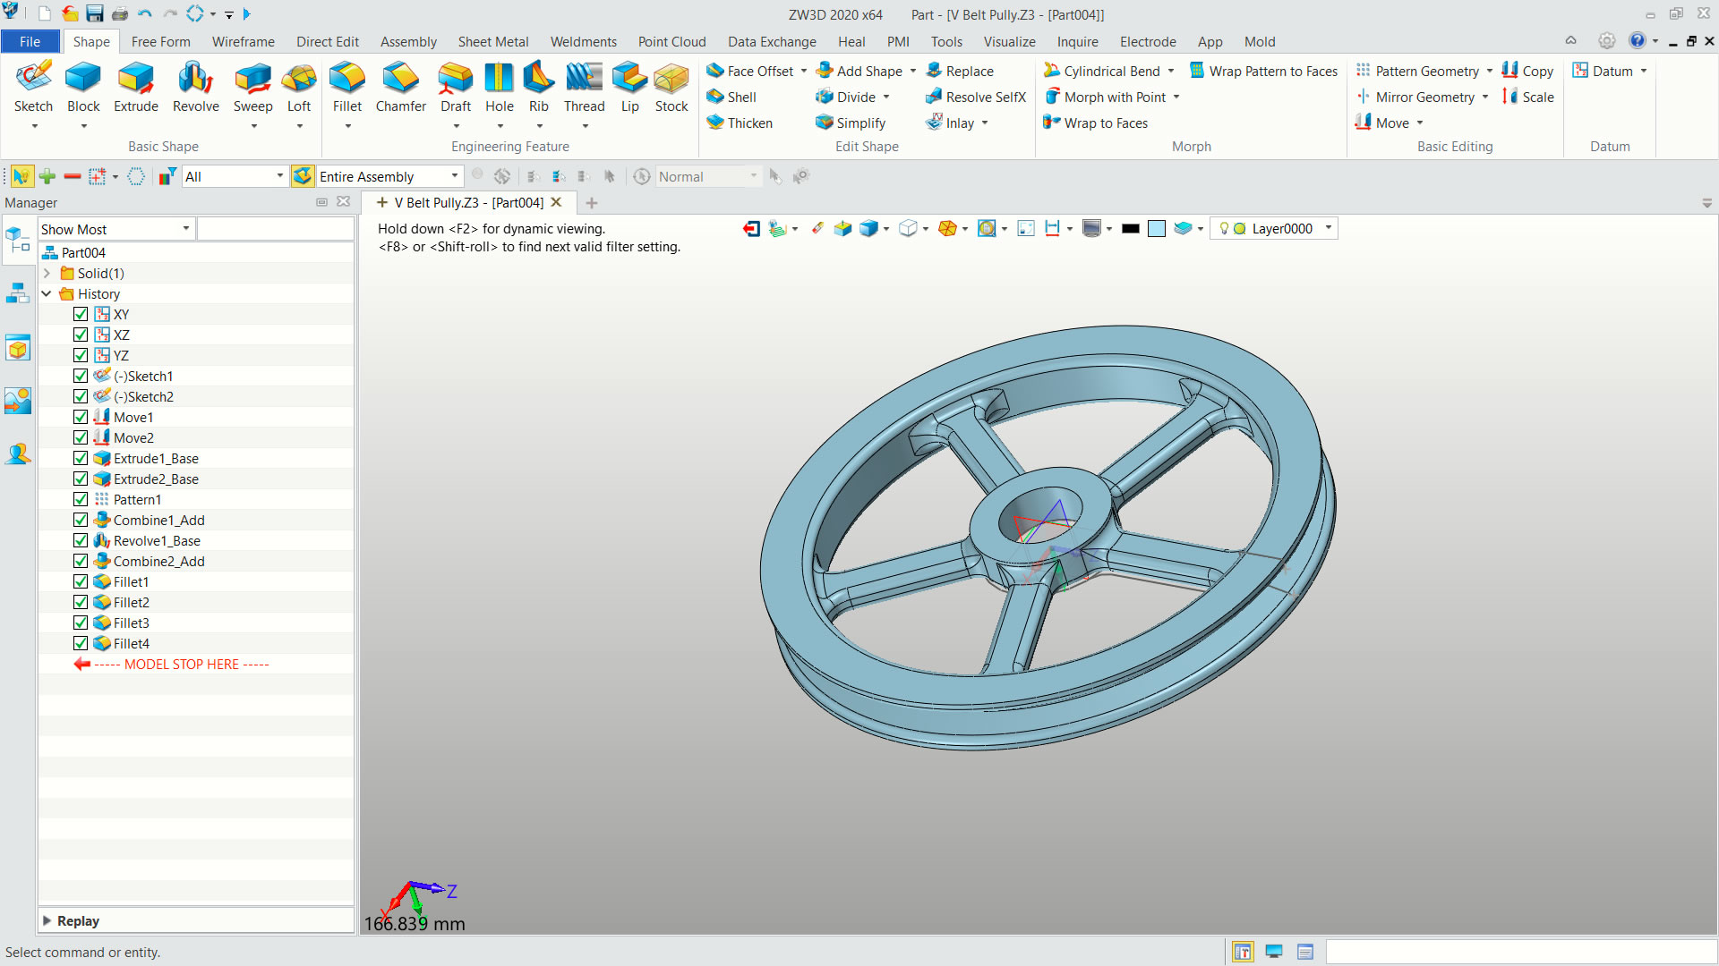Image resolution: width=1719 pixels, height=966 pixels.
Task: Open the Show Most filter dropdown
Action: [x=185, y=229]
